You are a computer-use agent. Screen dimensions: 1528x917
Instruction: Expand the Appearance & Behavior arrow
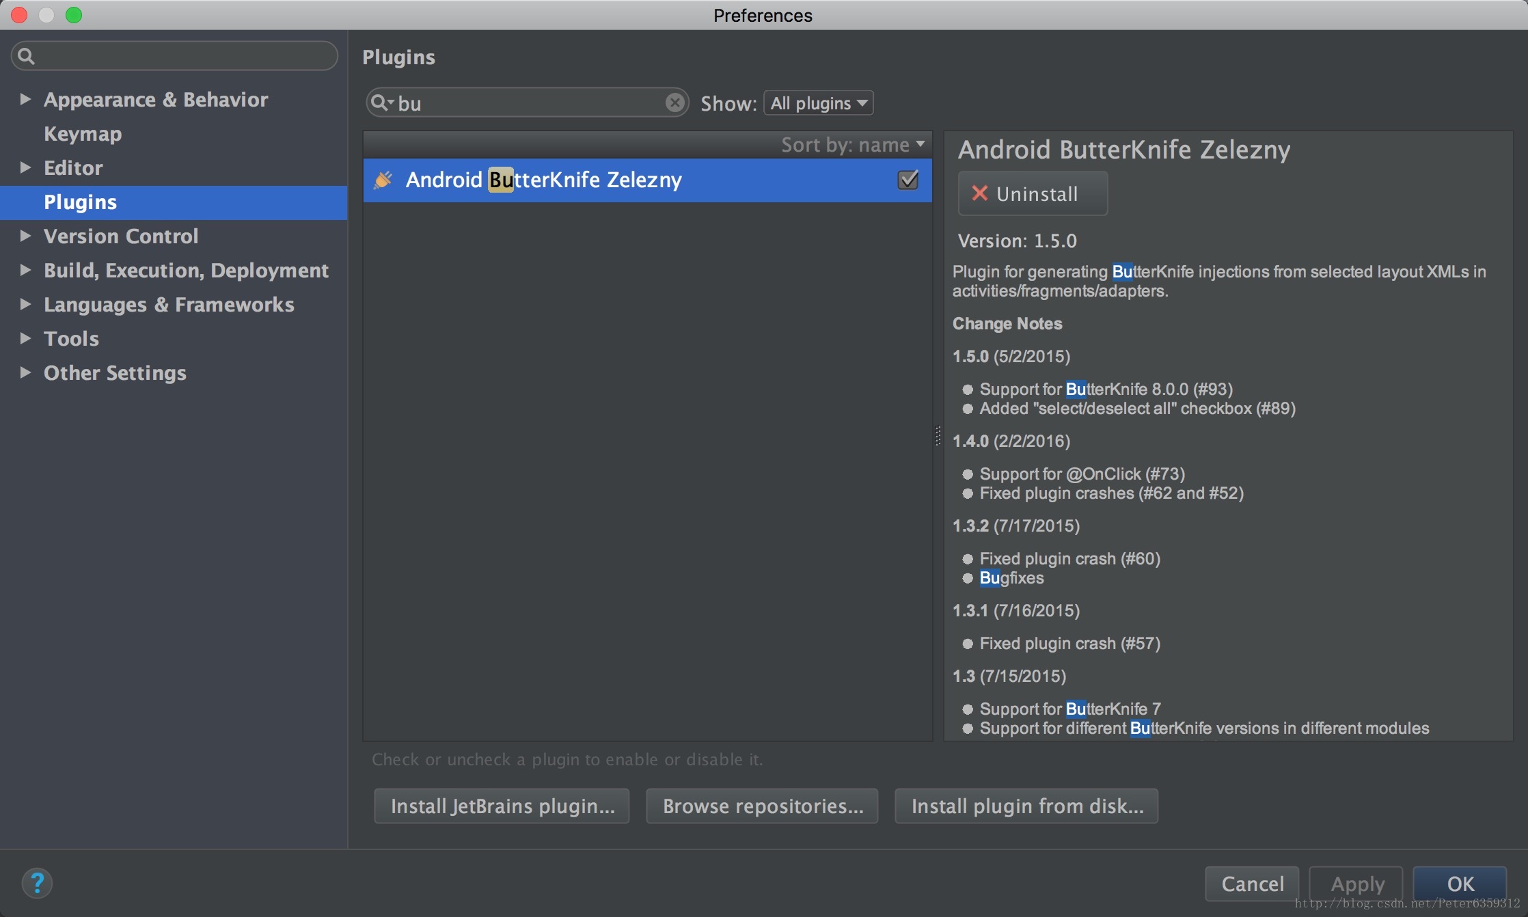coord(25,99)
